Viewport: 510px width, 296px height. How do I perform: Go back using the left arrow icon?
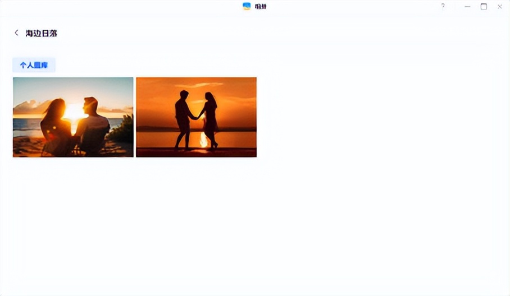tap(16, 33)
